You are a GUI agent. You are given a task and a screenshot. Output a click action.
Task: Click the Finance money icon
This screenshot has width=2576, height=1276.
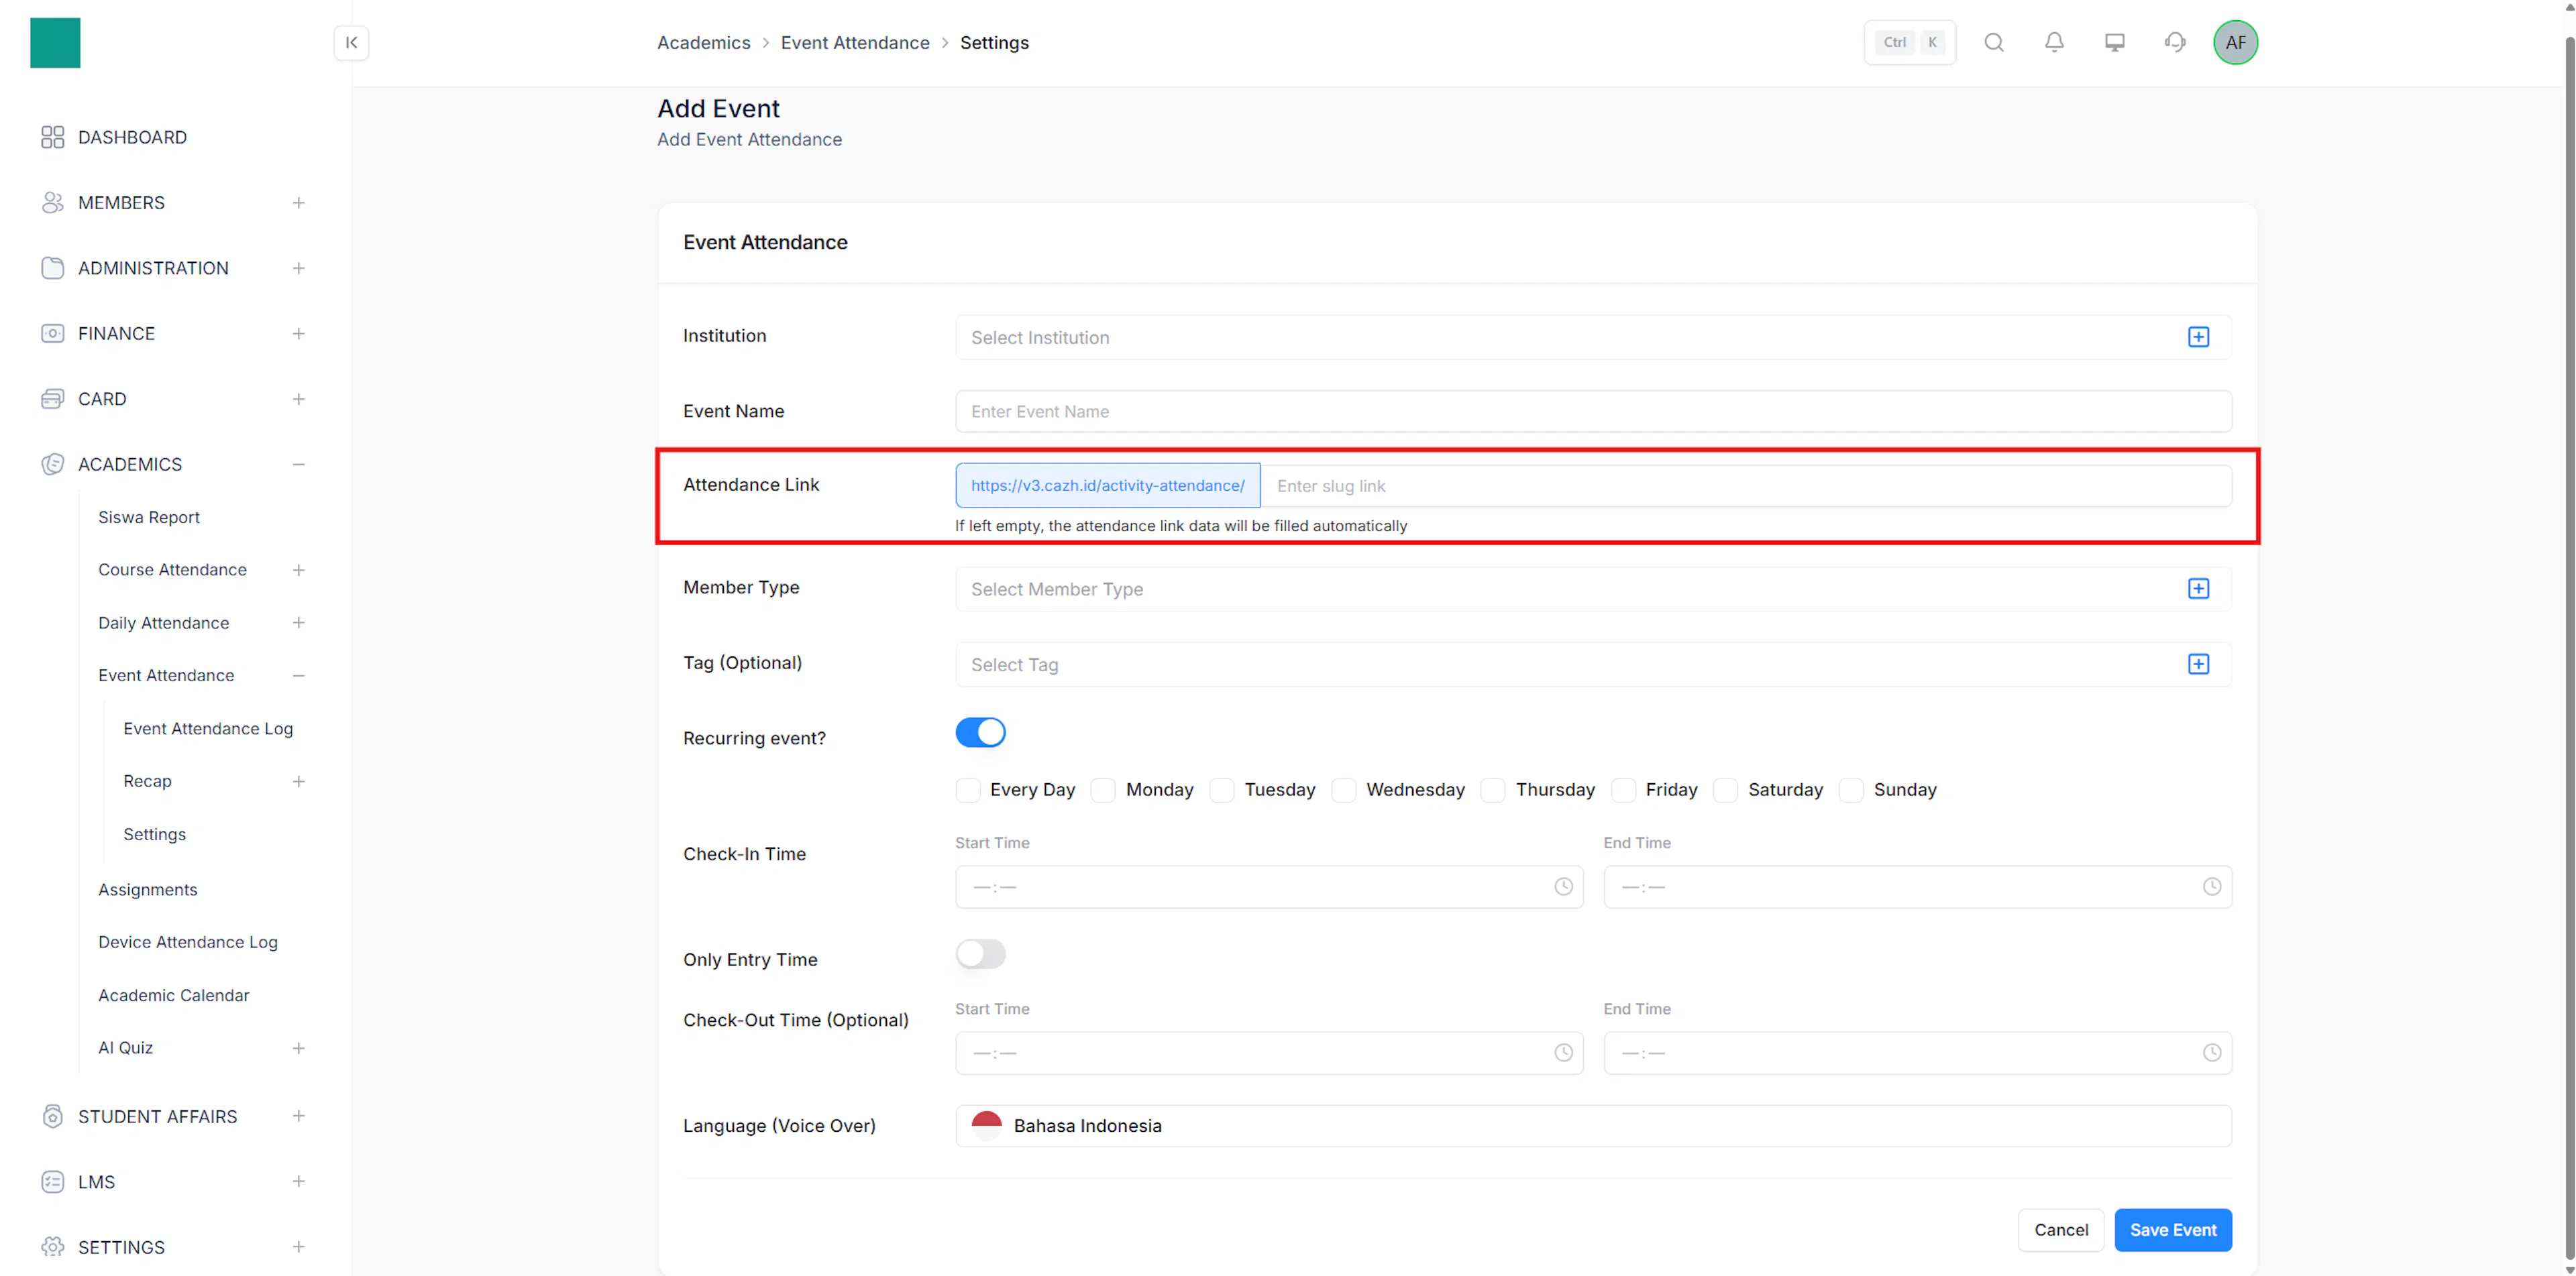(53, 334)
